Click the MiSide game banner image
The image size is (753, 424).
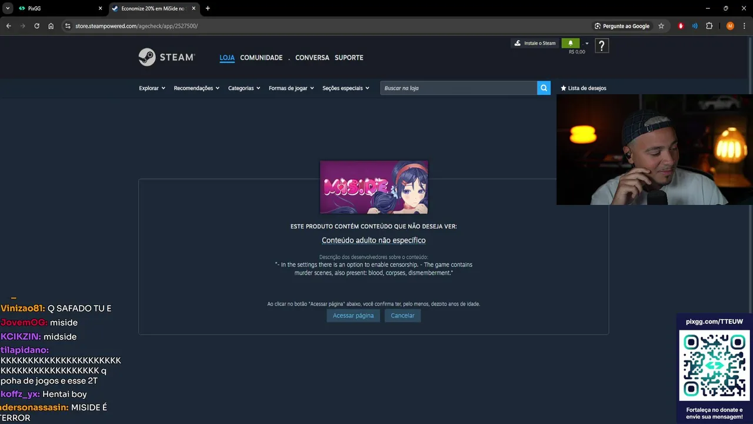374,187
